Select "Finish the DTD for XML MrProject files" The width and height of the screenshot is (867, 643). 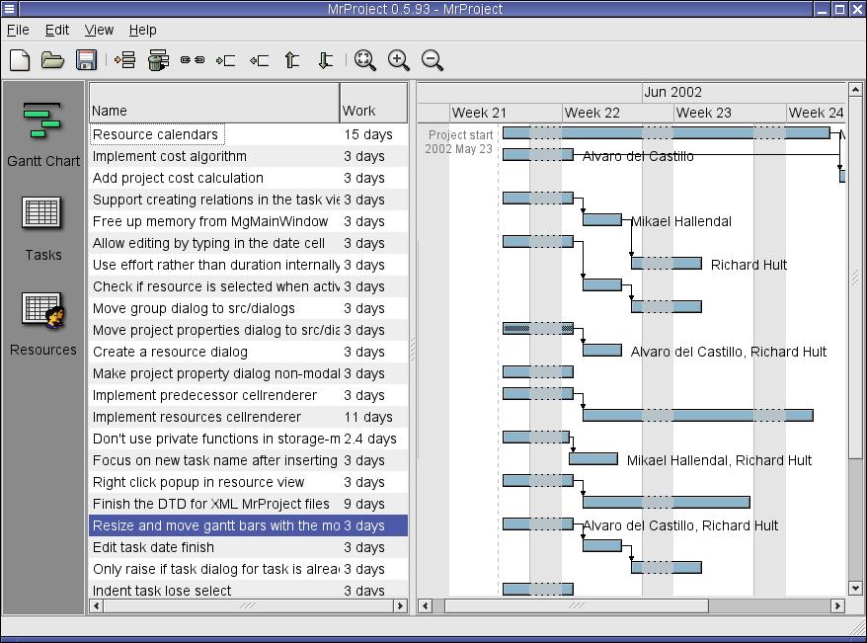tap(248, 504)
